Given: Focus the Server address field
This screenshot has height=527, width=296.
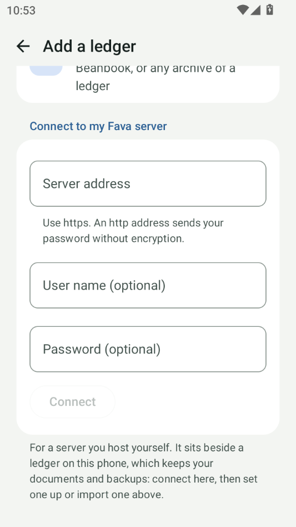Looking at the screenshot, I should 148,183.
